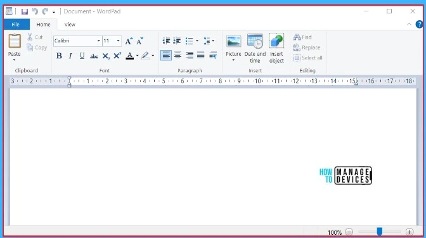Toggle Bold formatting
Image resolution: width=426 pixels, height=238 pixels.
[x=59, y=56]
